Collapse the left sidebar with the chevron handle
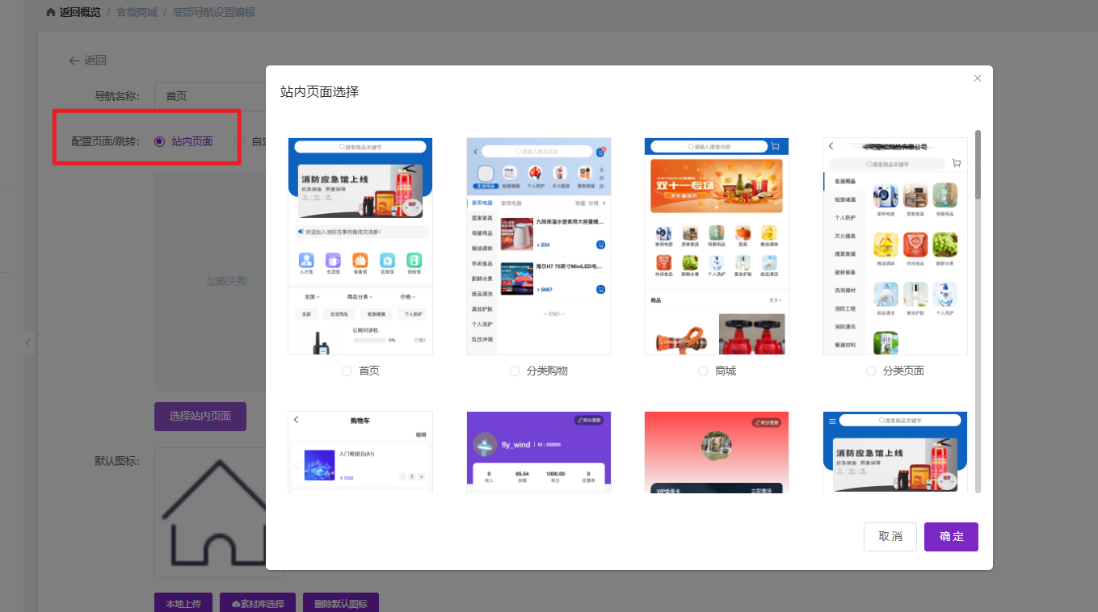 28,343
